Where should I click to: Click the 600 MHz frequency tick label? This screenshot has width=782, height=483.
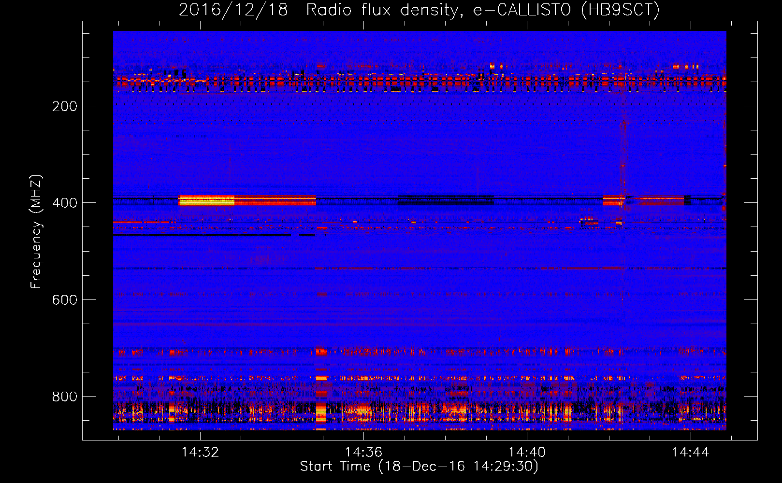tap(65, 300)
